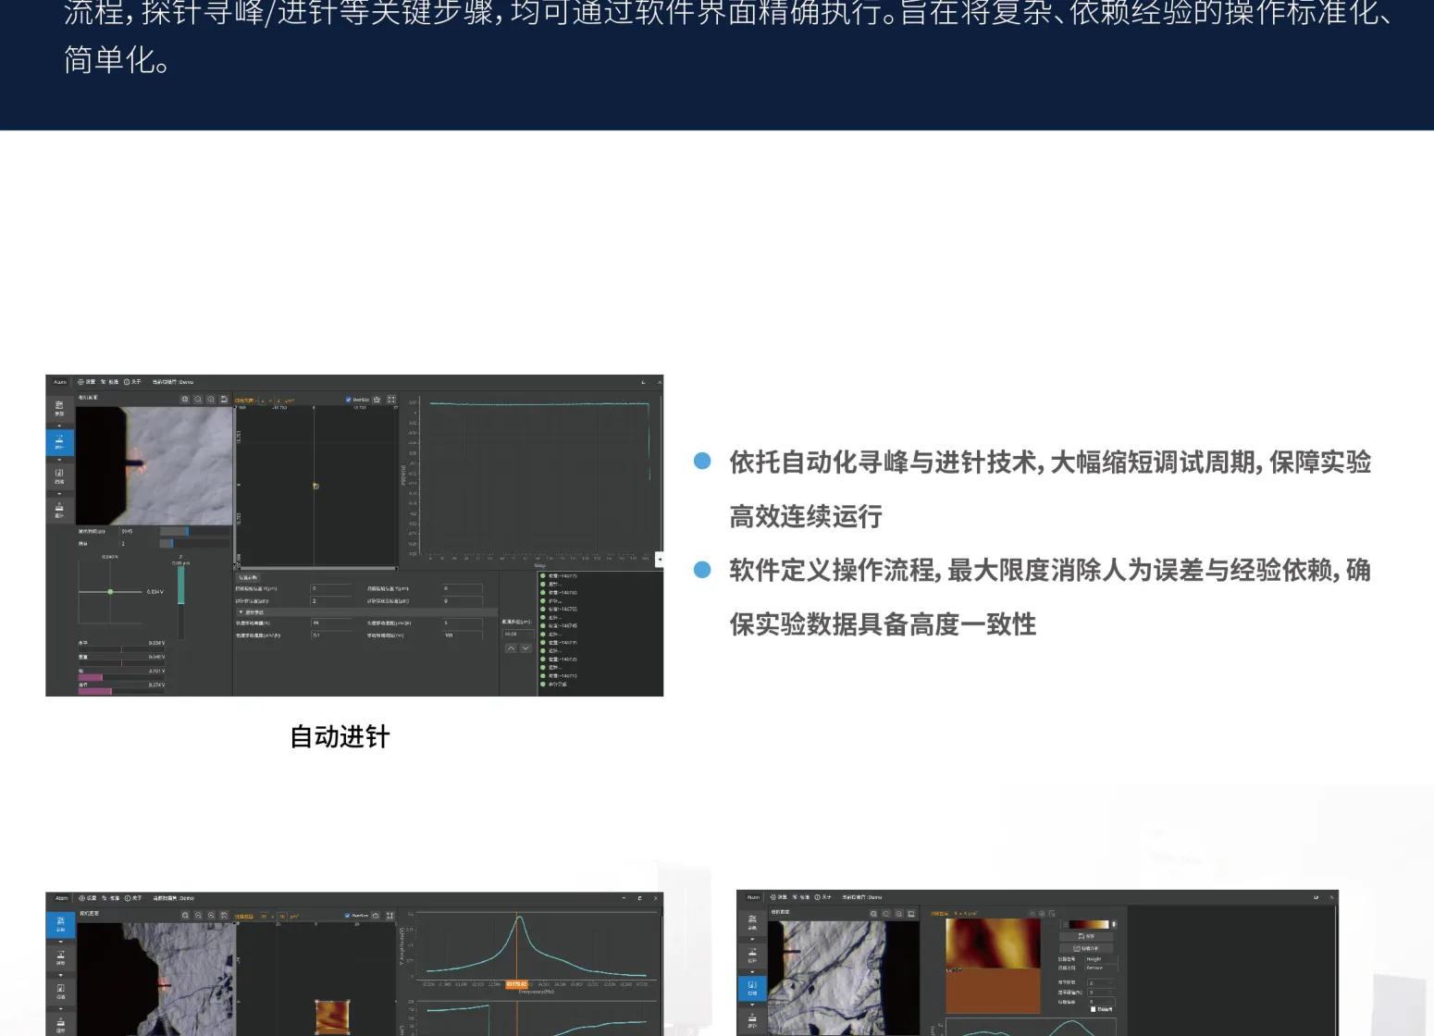The height and width of the screenshot is (1036, 1434).
Task: Select the highlighted 进针 tool in the left sidebar
Action: (x=60, y=443)
